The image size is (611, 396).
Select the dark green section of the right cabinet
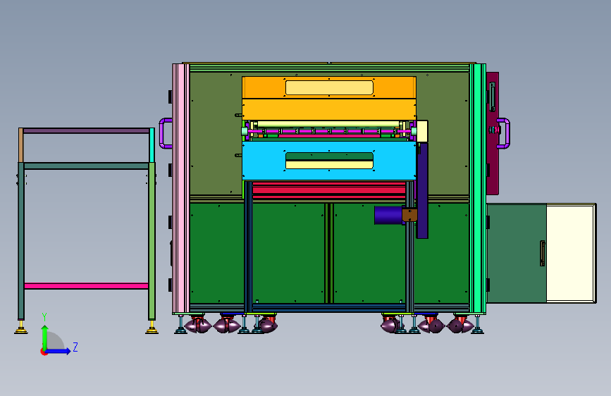click(x=517, y=254)
